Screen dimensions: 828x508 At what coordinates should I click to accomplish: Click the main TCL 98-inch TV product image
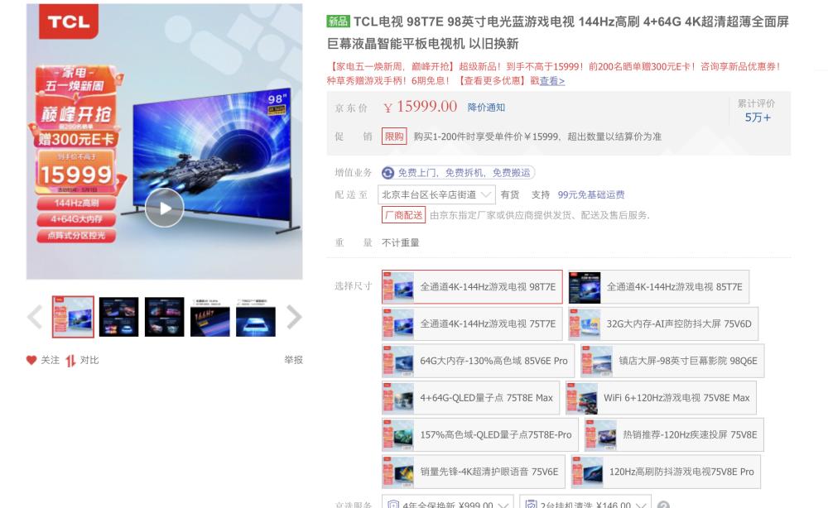[164, 141]
